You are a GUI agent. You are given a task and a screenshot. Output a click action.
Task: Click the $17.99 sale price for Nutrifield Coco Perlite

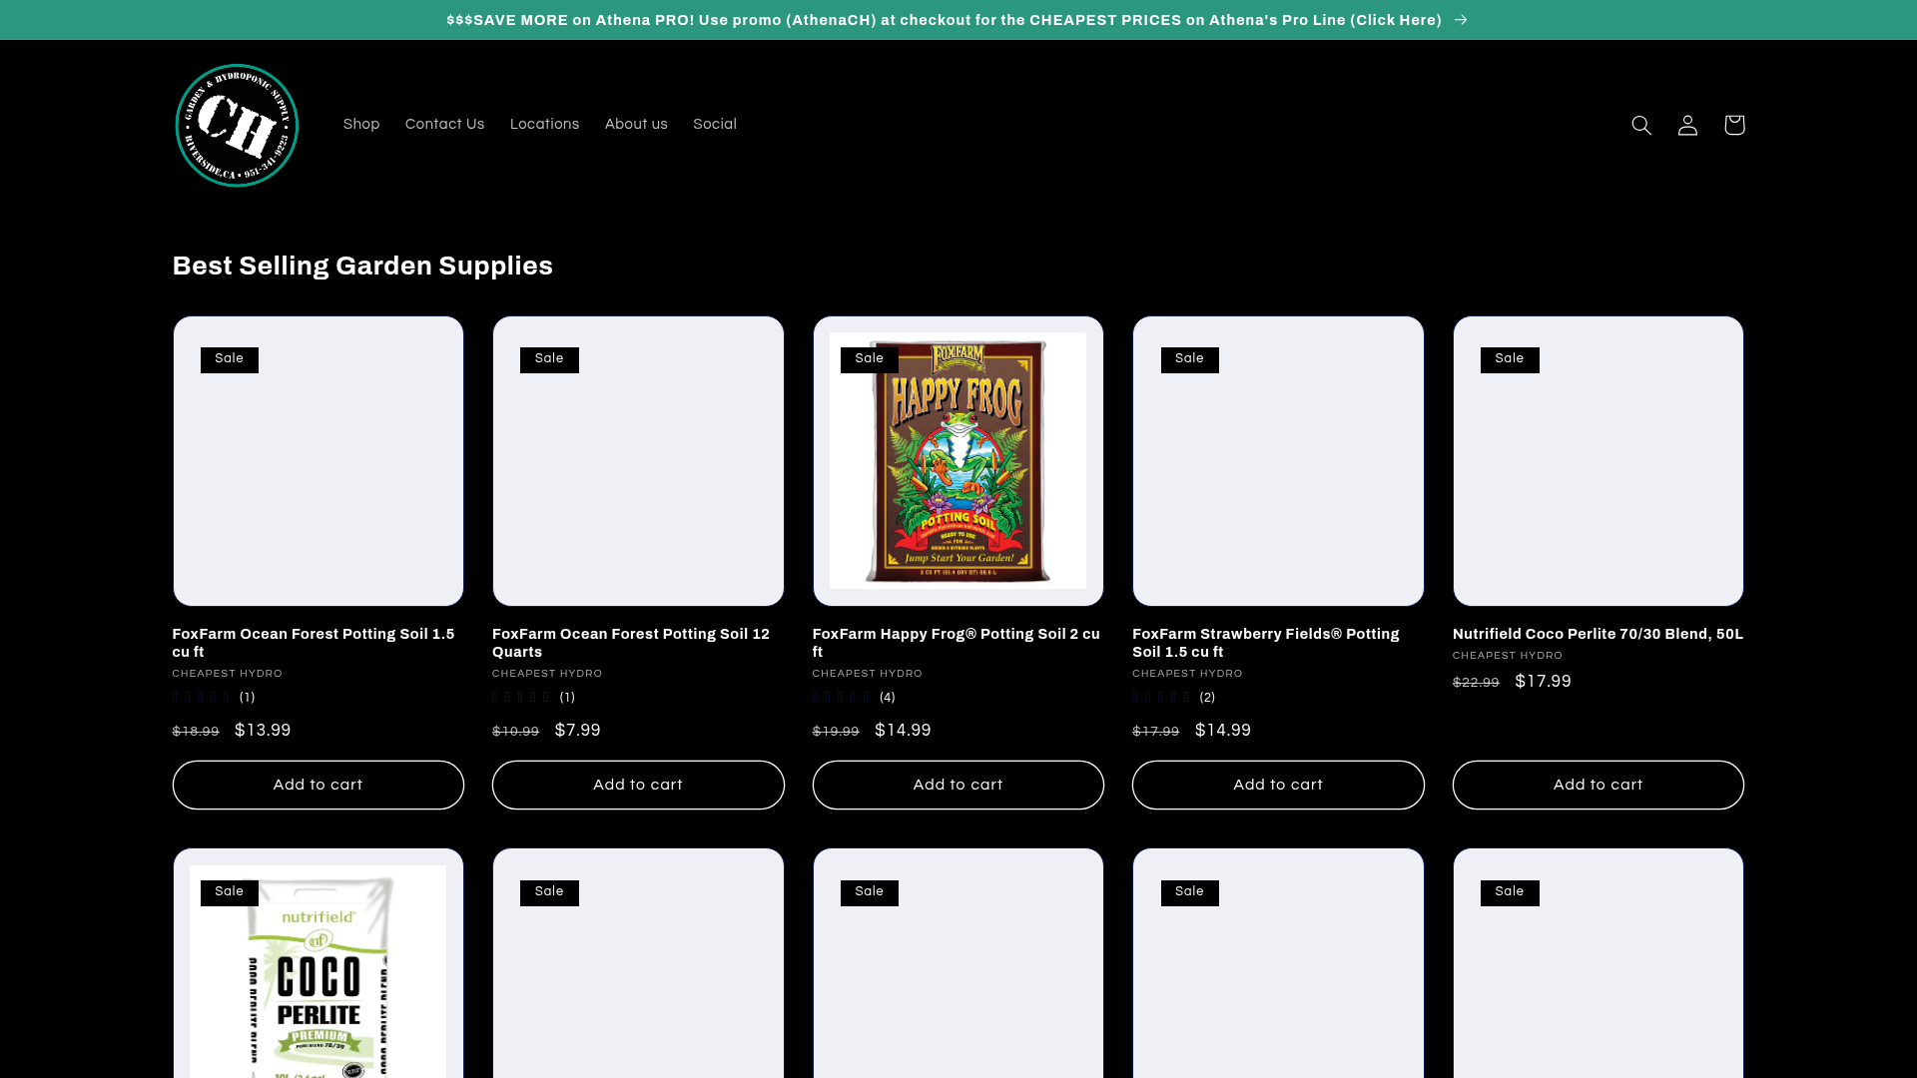point(1544,682)
